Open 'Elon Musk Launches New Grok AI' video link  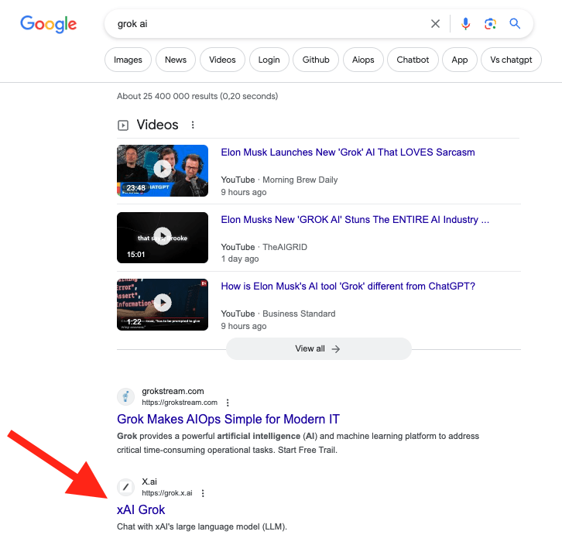coord(348,153)
